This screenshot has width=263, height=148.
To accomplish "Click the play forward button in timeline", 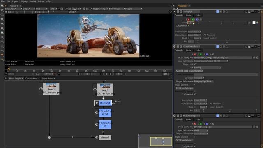I will [92, 74].
